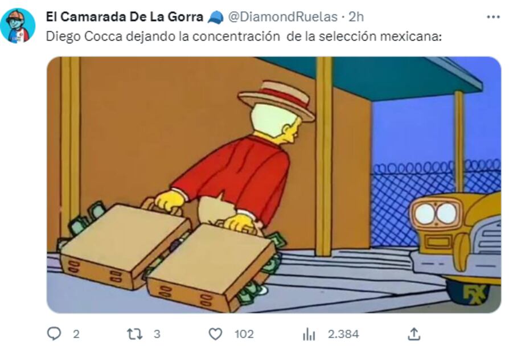This screenshot has height=353, width=509.
Task: Click the retweet count 3
Action: [157, 334]
